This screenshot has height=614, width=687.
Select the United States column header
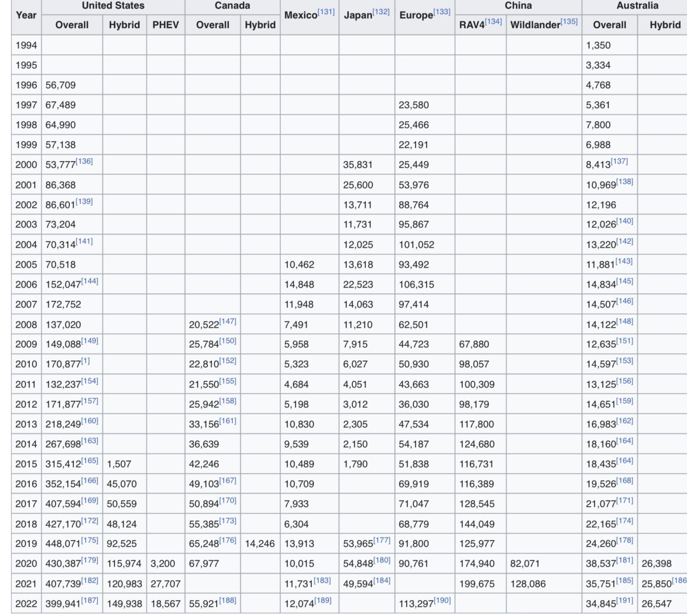coord(113,6)
